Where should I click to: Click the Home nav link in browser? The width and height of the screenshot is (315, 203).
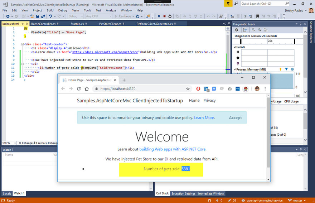pyautogui.click(x=194, y=101)
